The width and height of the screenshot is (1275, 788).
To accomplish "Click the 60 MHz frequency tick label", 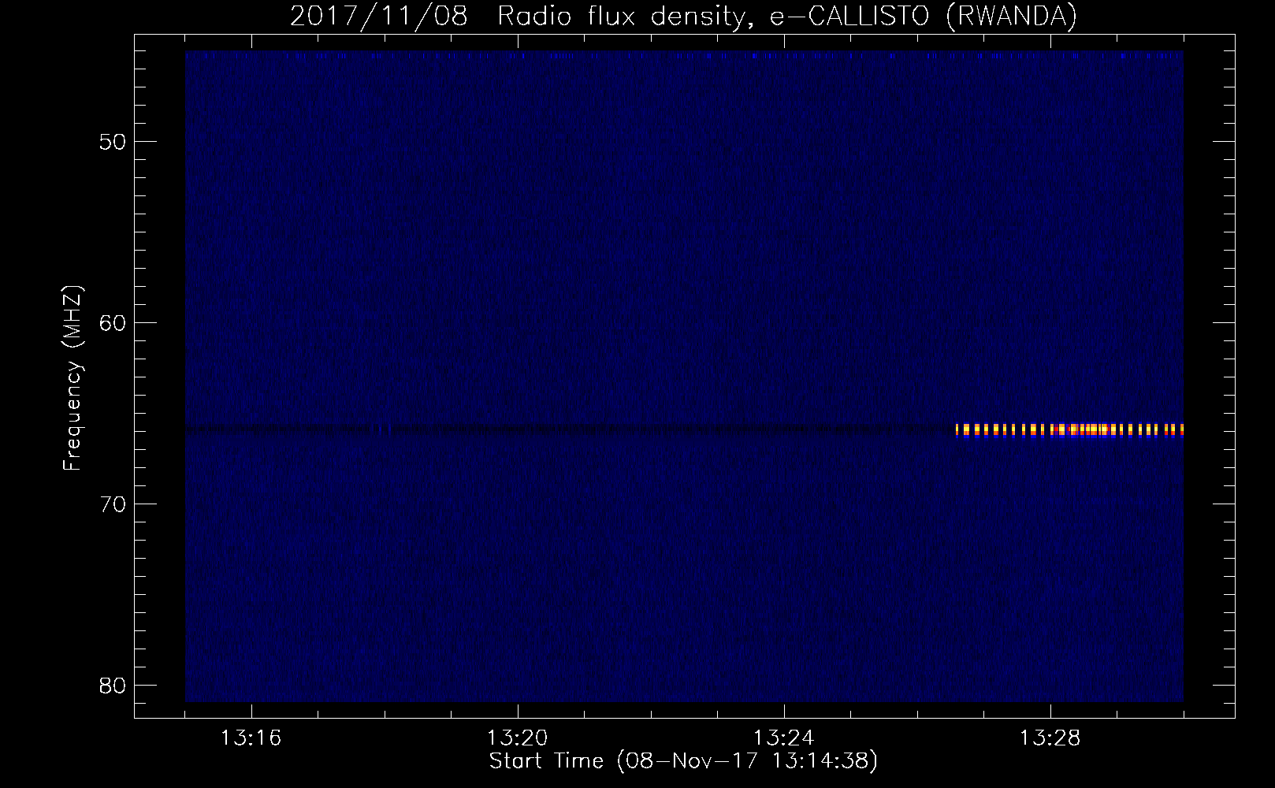I will point(113,323).
